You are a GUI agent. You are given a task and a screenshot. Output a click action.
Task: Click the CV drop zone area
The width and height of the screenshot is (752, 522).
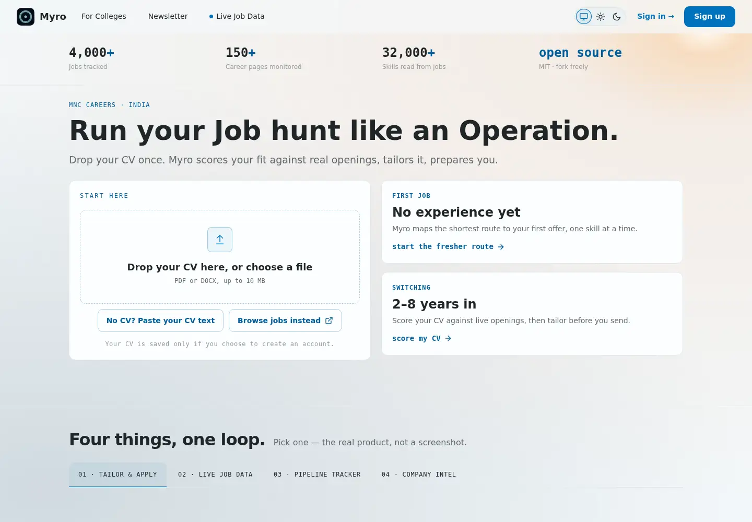(x=220, y=257)
